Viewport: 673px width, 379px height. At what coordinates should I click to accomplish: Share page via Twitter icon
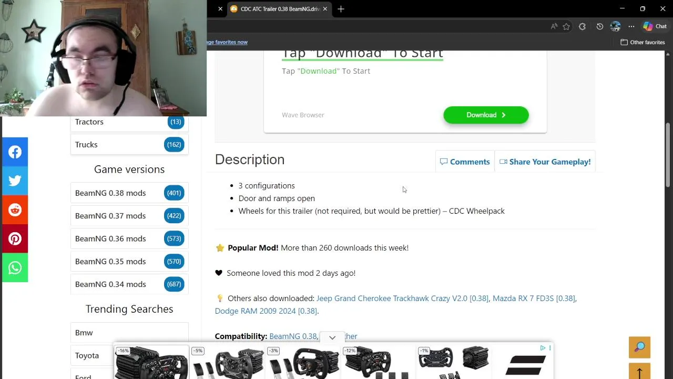point(15,181)
